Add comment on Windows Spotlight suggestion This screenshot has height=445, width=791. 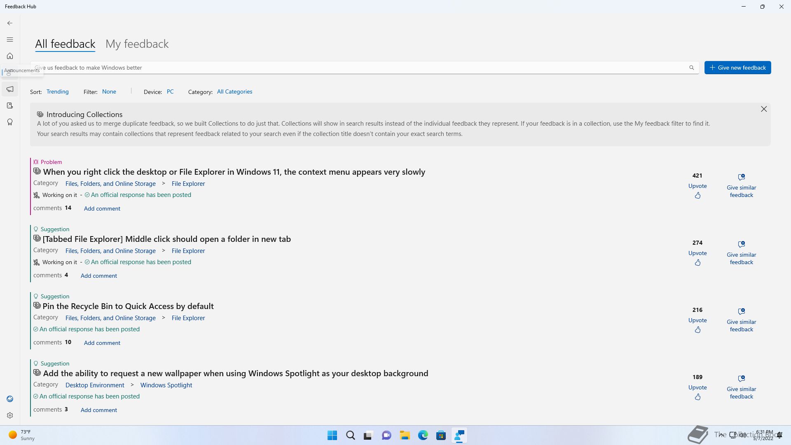tap(99, 410)
